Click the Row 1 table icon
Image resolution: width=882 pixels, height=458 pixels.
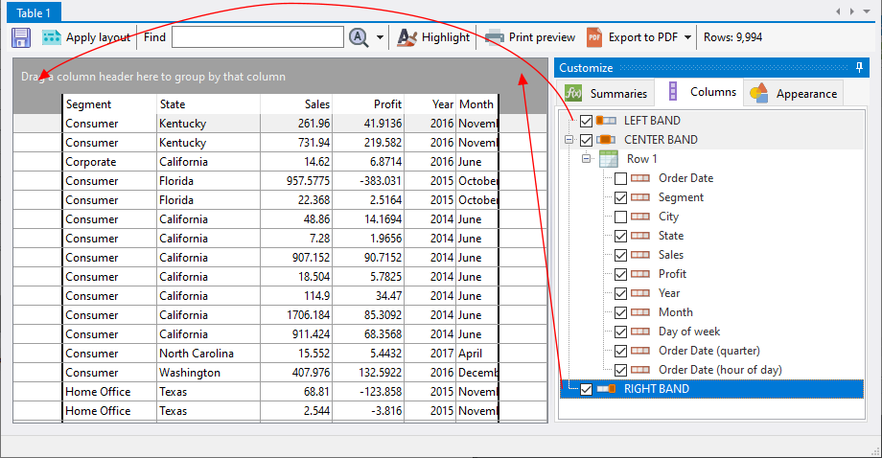pyautogui.click(x=608, y=159)
